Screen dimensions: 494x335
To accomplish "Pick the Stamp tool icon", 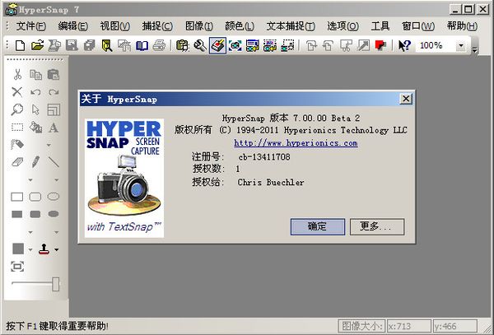I will [x=41, y=249].
